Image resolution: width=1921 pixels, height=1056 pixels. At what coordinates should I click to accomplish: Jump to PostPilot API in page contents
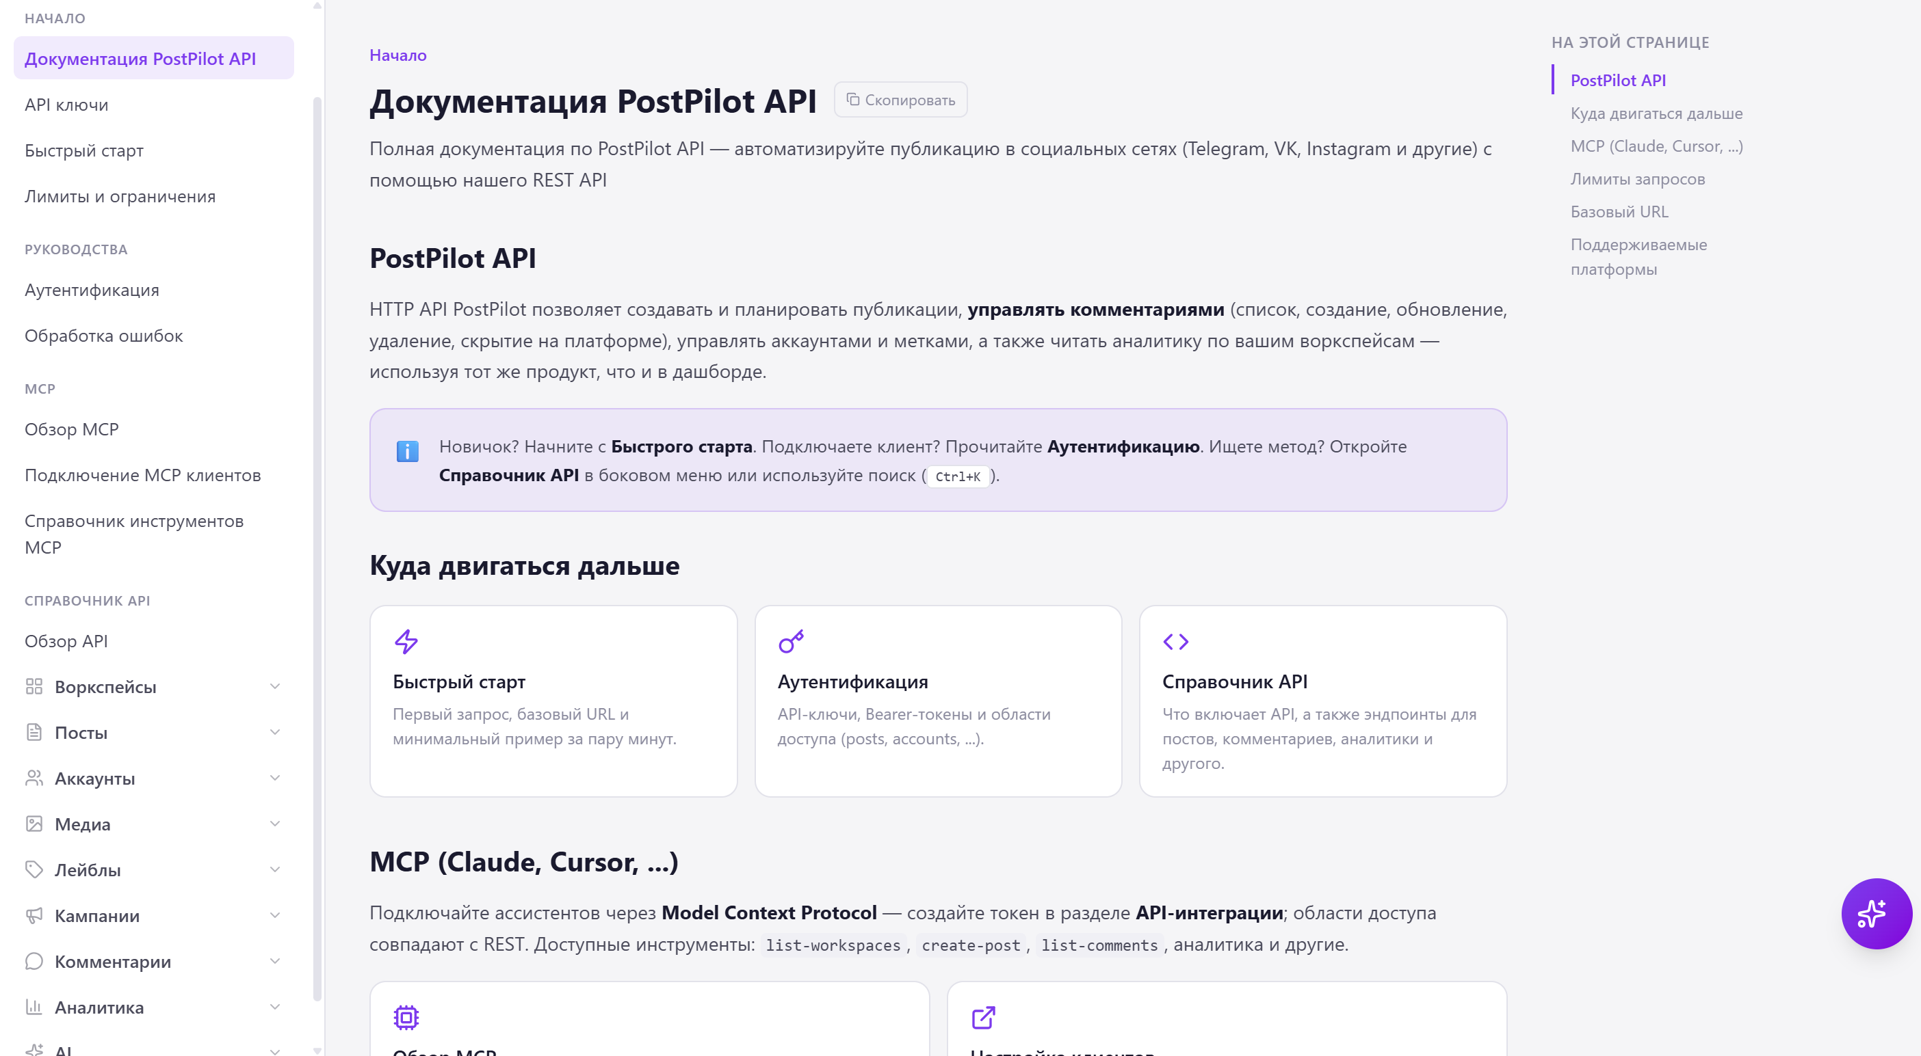[x=1617, y=80]
